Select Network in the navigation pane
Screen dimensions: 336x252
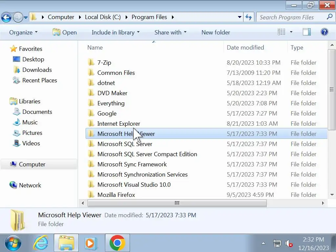point(25,185)
